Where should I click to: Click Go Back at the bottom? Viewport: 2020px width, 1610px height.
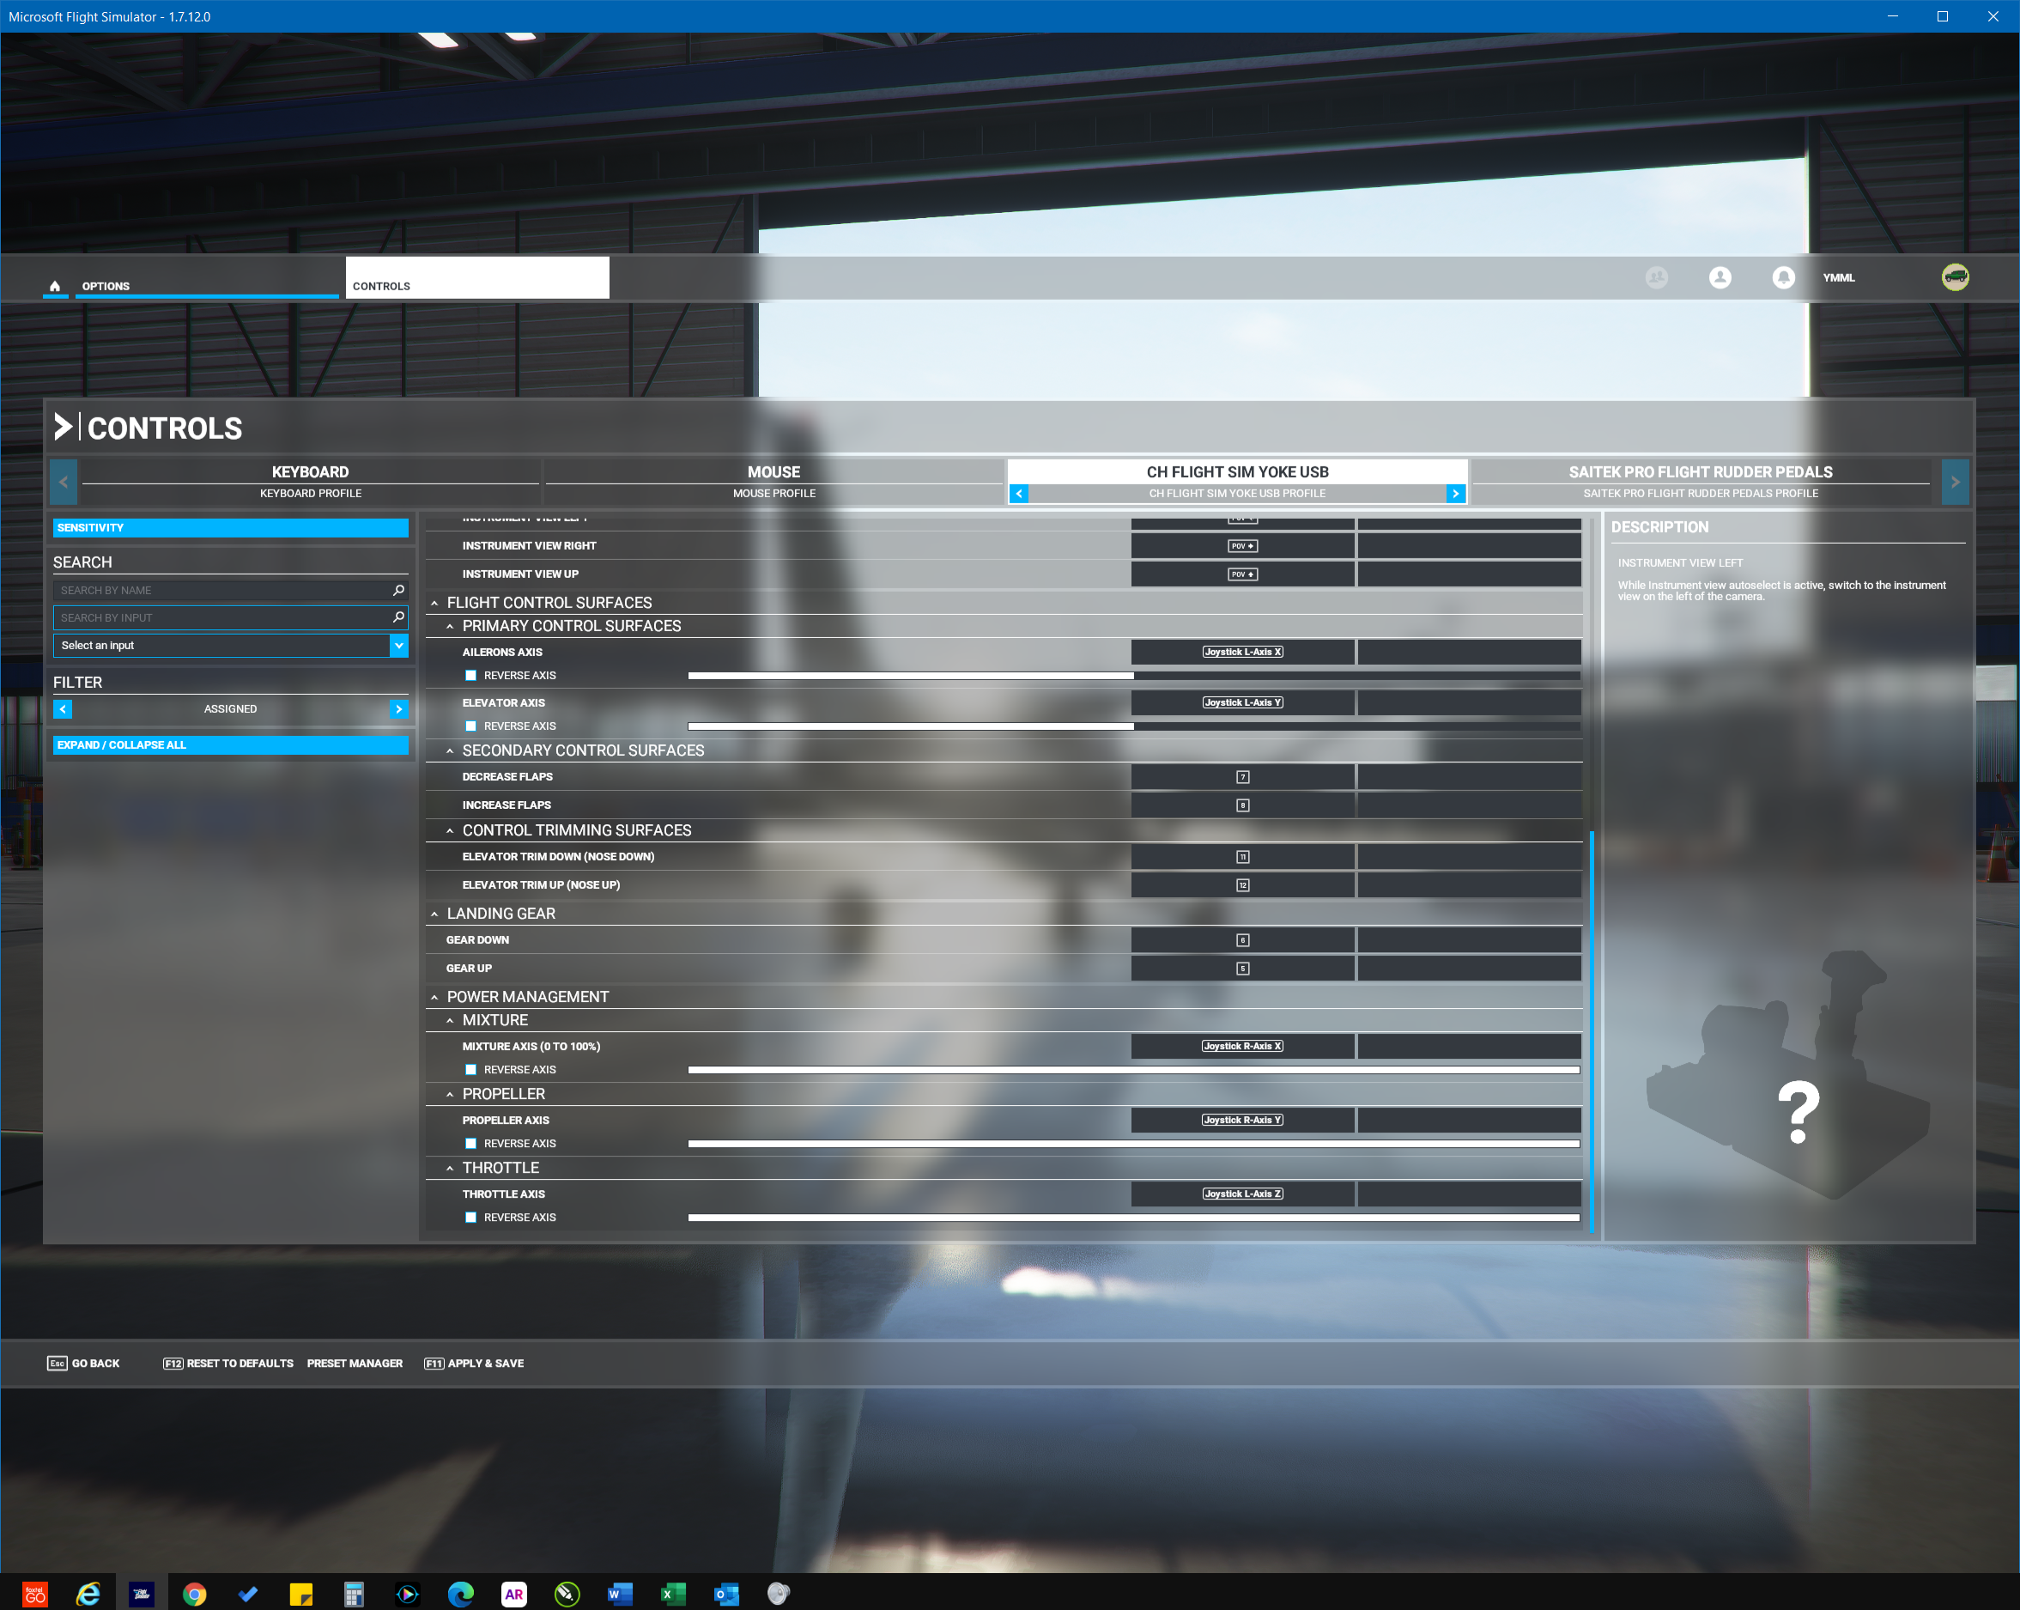coord(83,1363)
